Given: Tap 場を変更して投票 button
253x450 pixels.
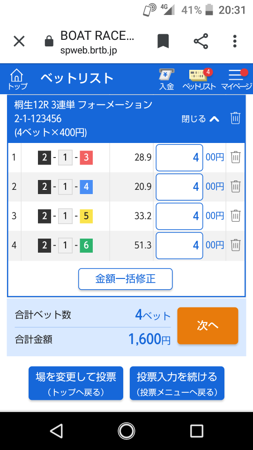Looking at the screenshot, I should 76,383.
